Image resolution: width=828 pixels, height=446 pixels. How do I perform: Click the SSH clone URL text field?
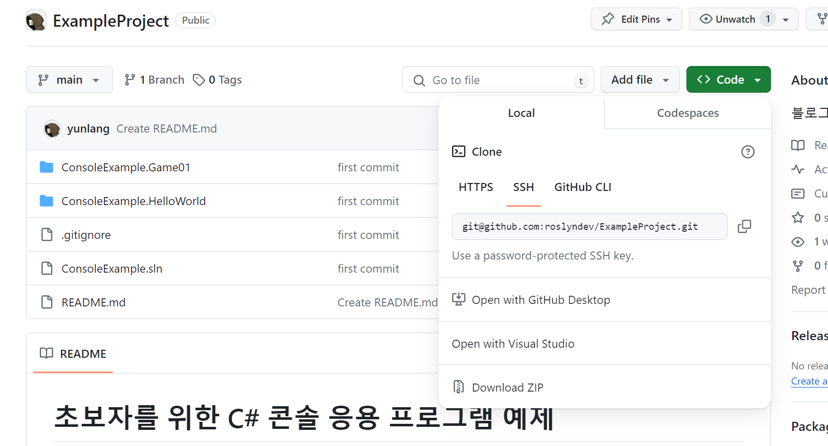(590, 226)
